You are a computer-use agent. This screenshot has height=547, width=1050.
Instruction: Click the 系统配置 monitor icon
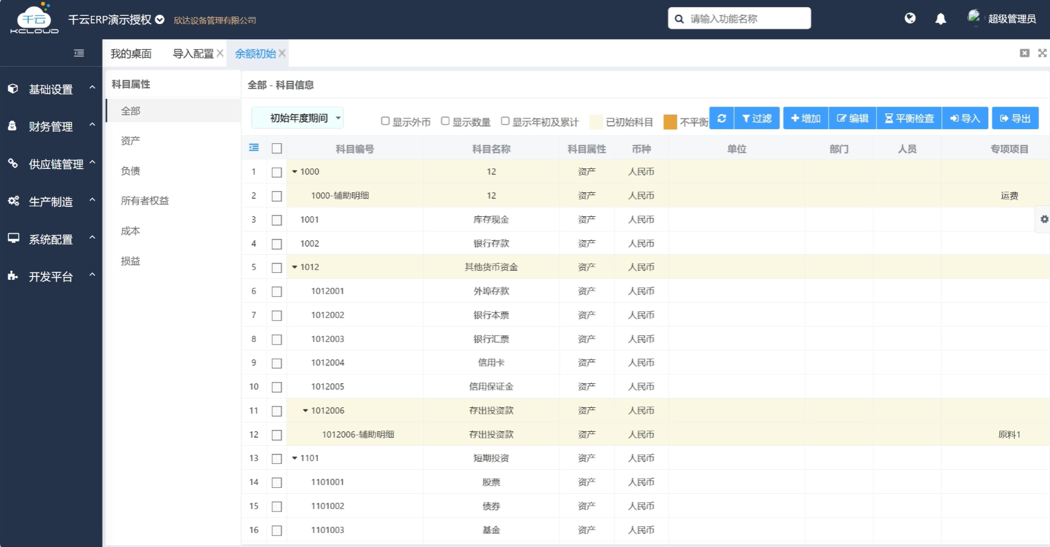[x=13, y=238]
